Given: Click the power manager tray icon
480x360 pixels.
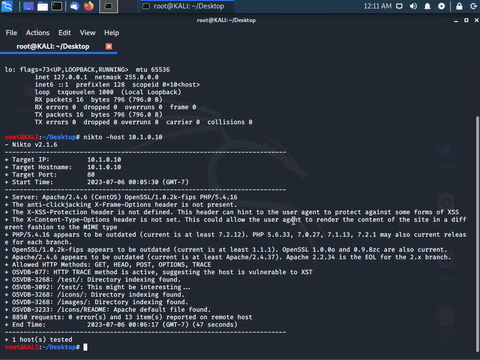Looking at the screenshot, I should (442, 6).
